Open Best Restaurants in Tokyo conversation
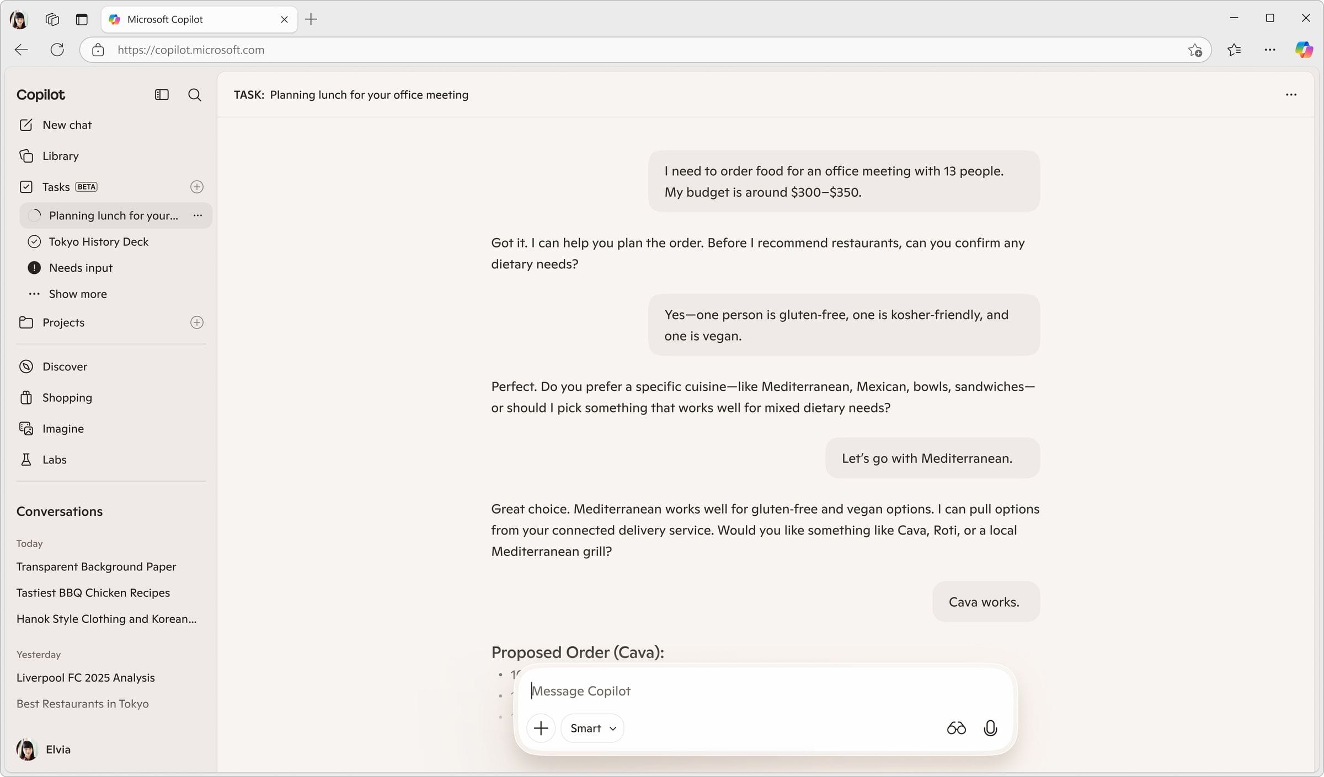The width and height of the screenshot is (1324, 777). click(x=83, y=704)
